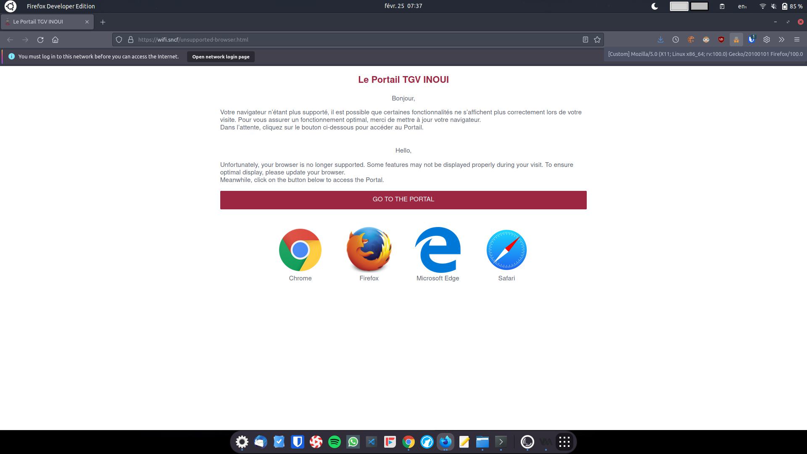Toggle tracking protection via the shield icon
807x454 pixels.
coord(119,39)
